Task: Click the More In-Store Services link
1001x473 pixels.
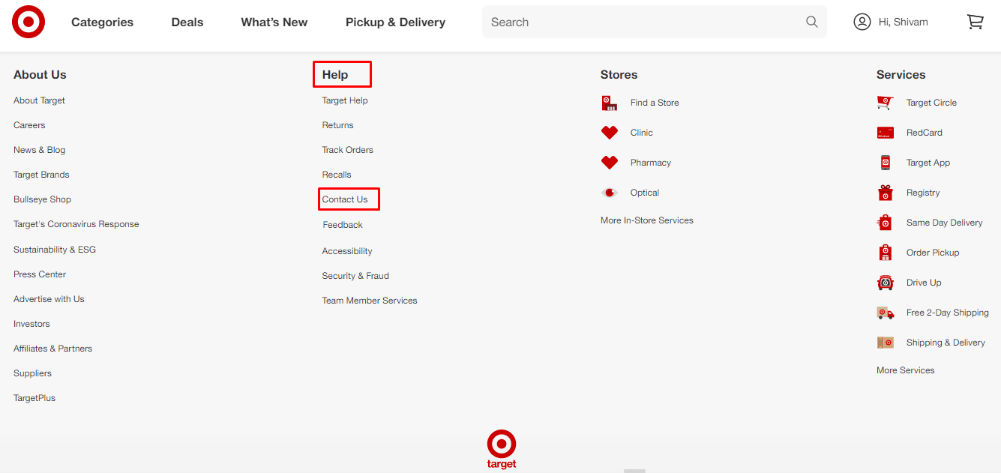Action: (647, 220)
